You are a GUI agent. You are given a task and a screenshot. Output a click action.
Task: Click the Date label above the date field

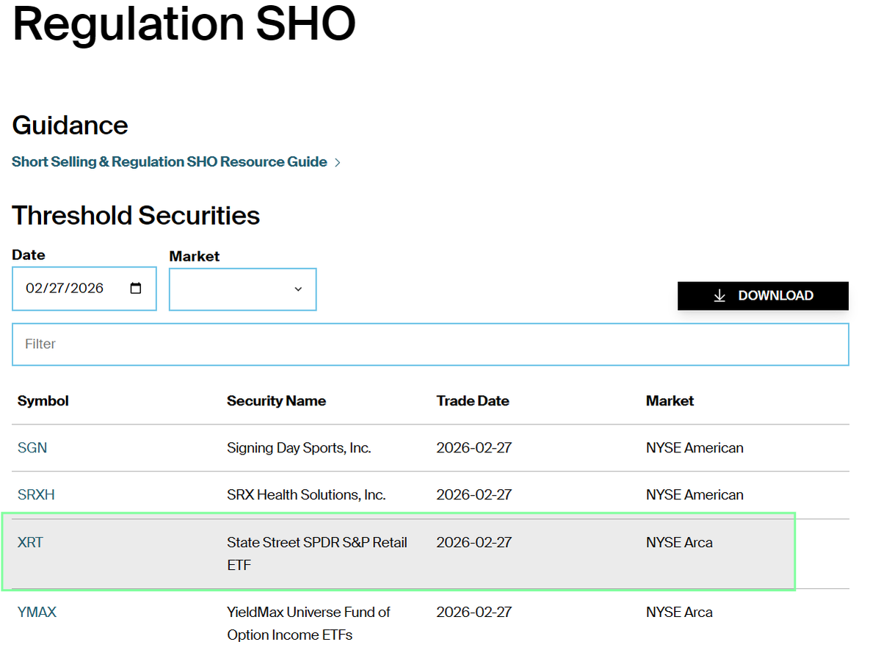pyautogui.click(x=29, y=256)
